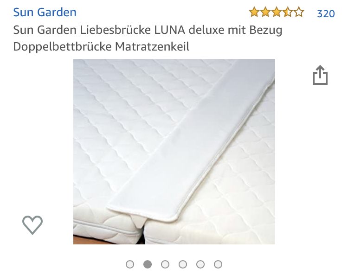Jump to the fourth image dot
The width and height of the screenshot is (348, 275).
coord(183,264)
